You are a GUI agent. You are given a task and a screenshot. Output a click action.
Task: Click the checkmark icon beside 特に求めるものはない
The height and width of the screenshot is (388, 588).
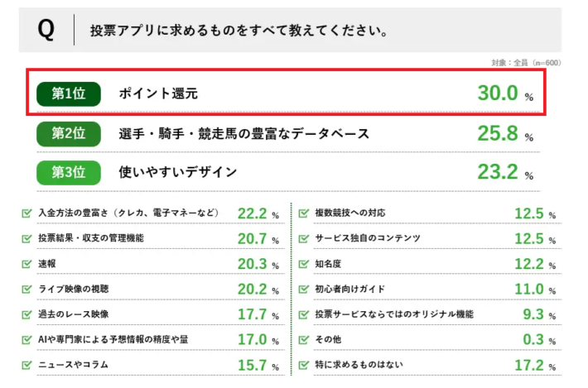[304, 365]
